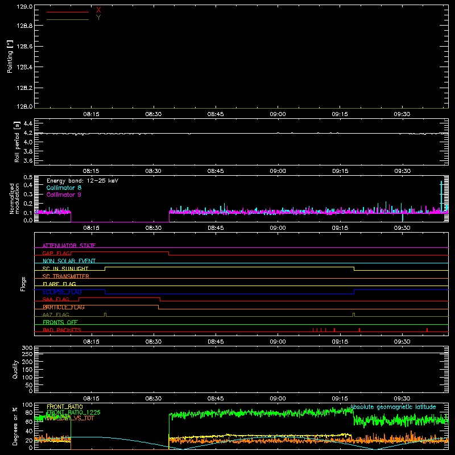
Task: Click the 4.4 tick on Roll period axis
Action: pos(28,123)
